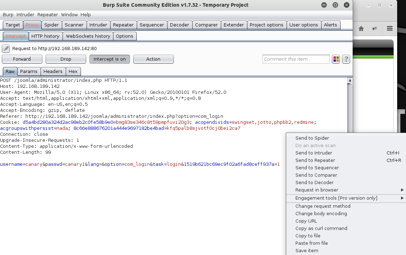Open the Action button menu
This screenshot has height=255, width=406.
point(153,59)
